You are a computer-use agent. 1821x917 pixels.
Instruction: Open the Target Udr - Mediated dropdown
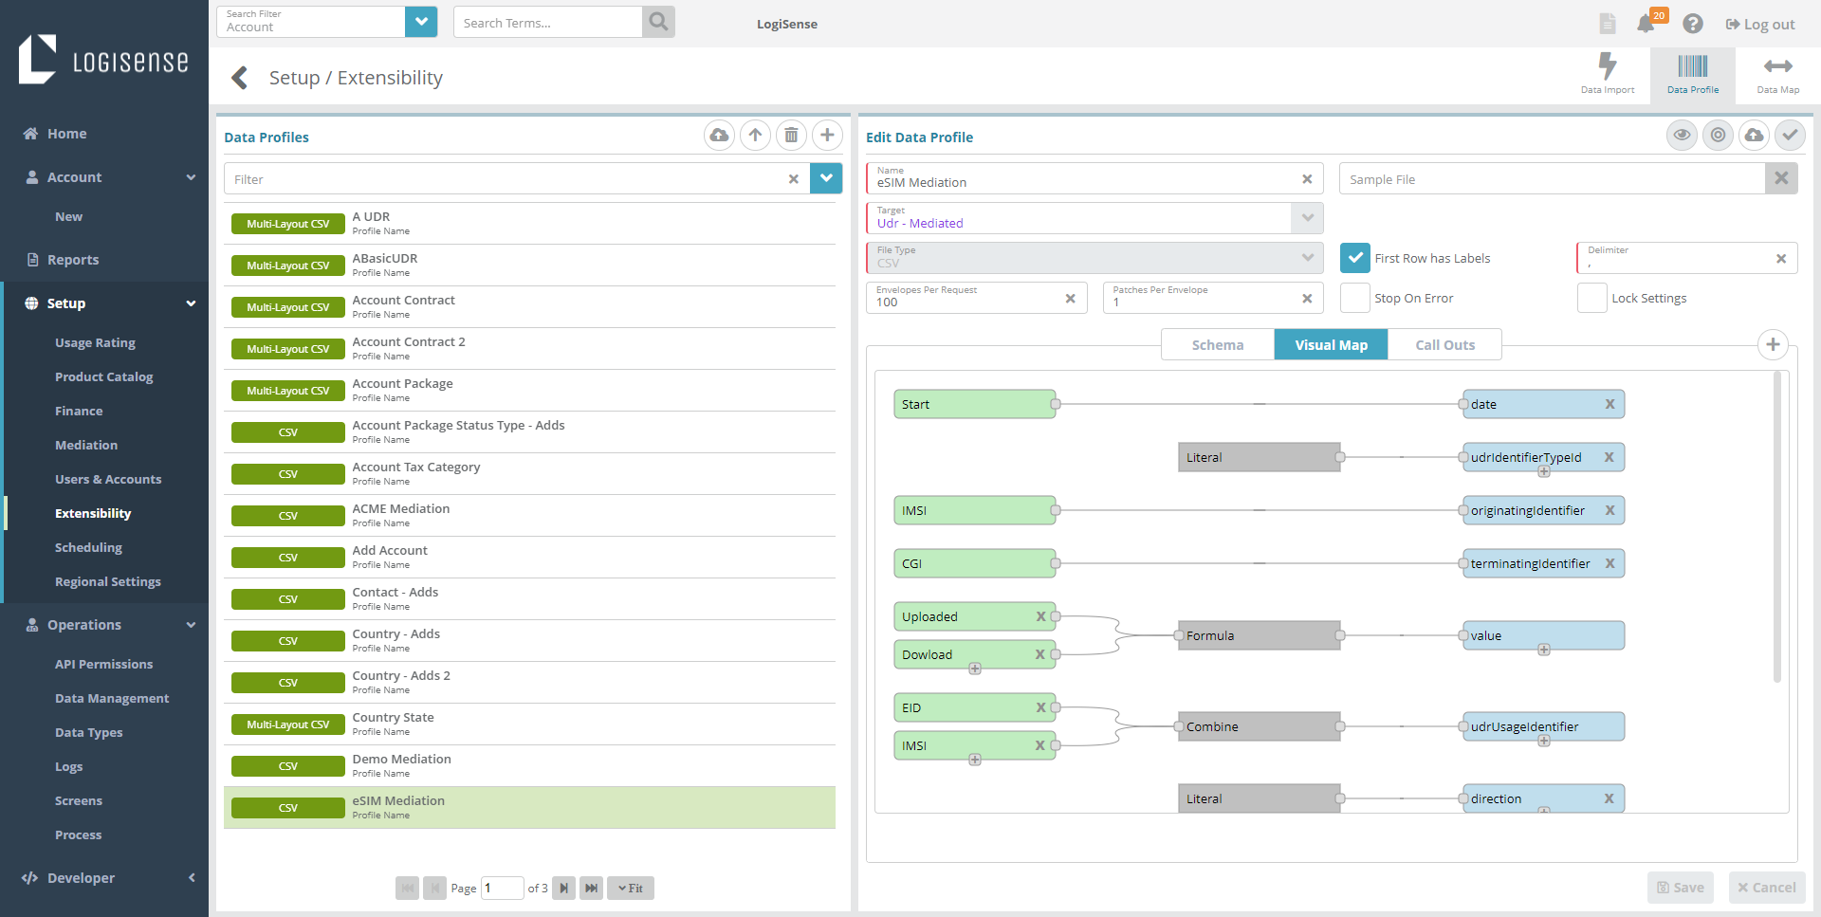click(1307, 218)
